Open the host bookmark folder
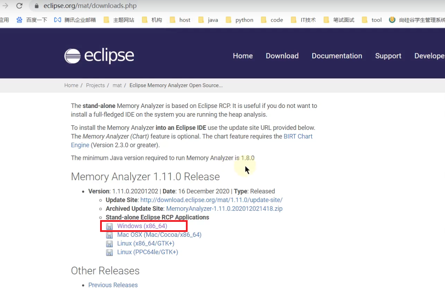The image size is (445, 288). click(x=180, y=20)
